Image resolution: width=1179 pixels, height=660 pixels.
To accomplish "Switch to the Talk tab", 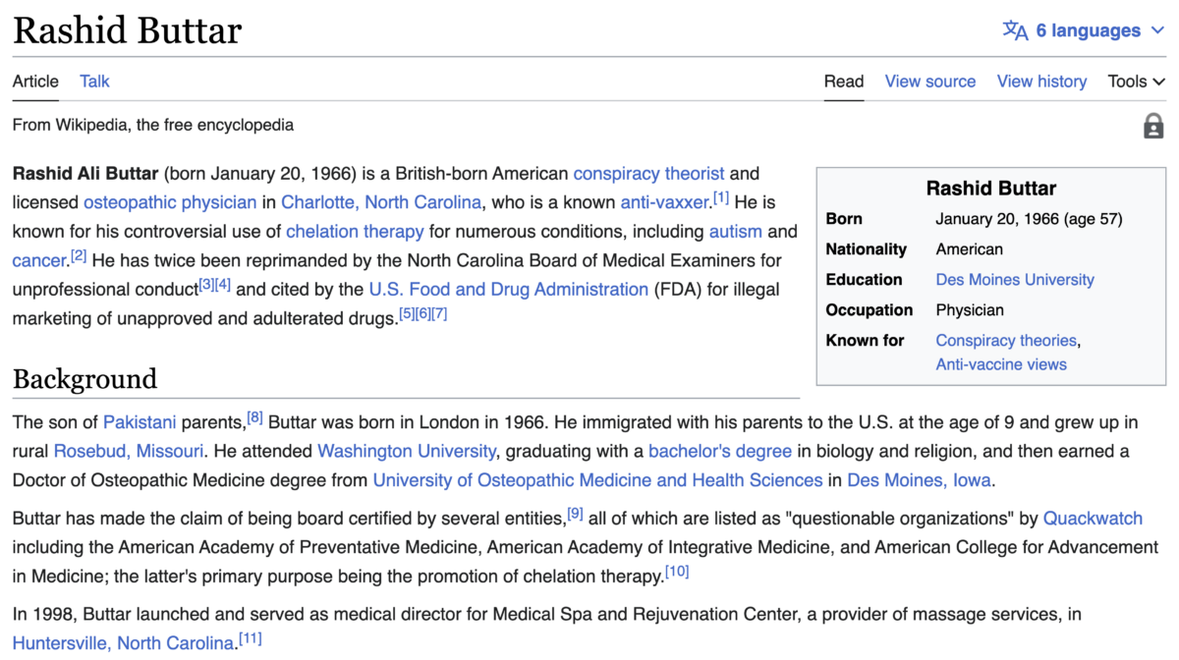I will pos(94,82).
